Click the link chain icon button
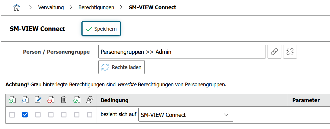Image resolution: width=330 pixels, height=129 pixels. point(274,52)
